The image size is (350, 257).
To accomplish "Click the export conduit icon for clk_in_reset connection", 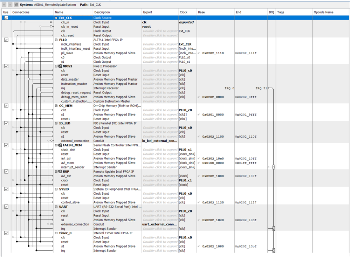I will click(x=52, y=27).
